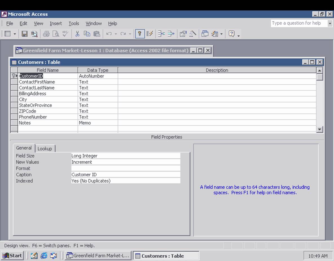Switch to the Lookup tab
The width and height of the screenshot is (334, 261).
(x=45, y=148)
